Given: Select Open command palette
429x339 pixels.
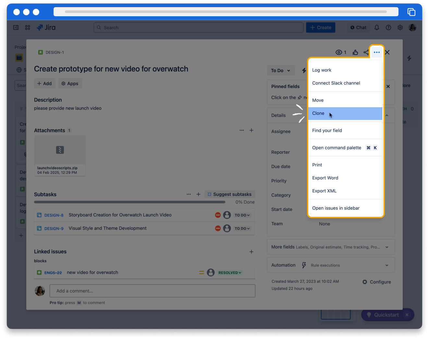Looking at the screenshot, I should coord(345,148).
